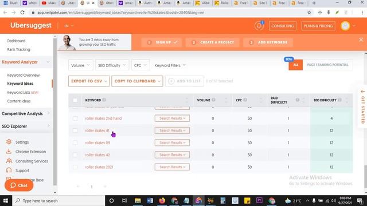Open the CPC filter dropdown
Viewport: 367px width, 206px height.
(x=140, y=65)
